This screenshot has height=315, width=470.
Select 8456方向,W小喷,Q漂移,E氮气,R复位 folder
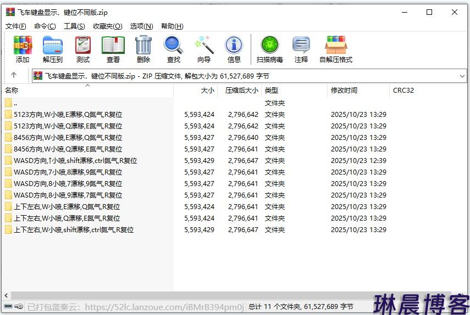[68, 149]
